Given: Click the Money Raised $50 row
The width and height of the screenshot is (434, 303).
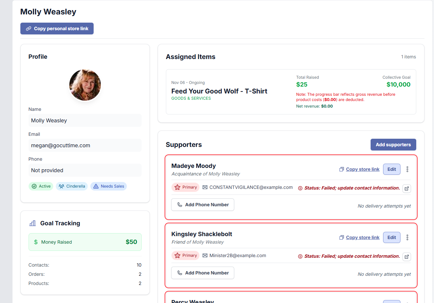Looking at the screenshot, I should pyautogui.click(x=85, y=242).
